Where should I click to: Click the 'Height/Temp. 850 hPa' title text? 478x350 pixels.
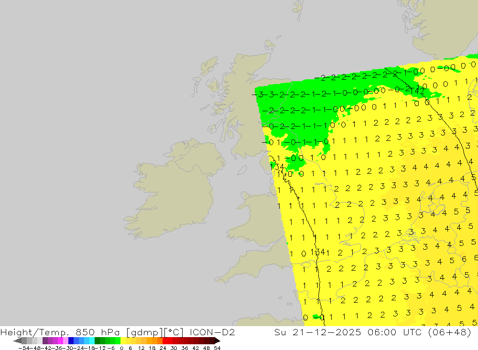[x=60, y=332]
